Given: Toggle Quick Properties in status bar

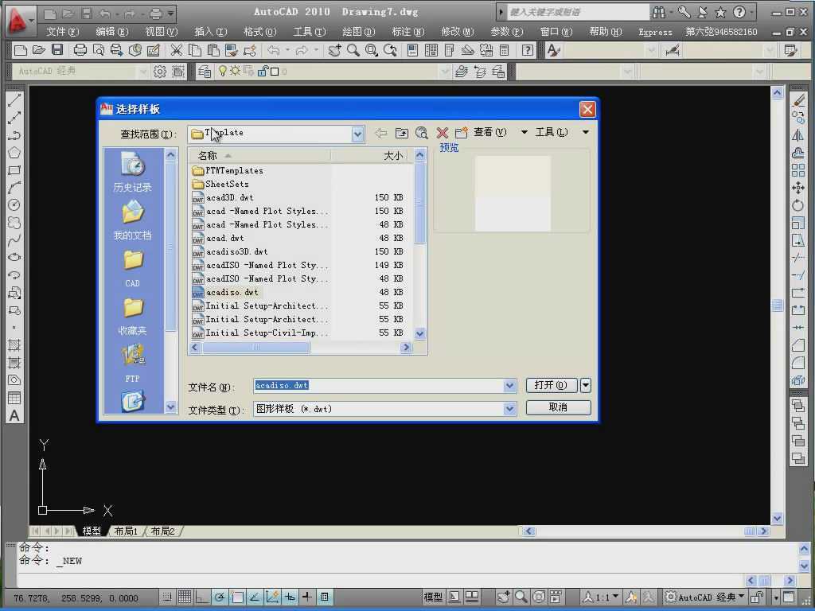Looking at the screenshot, I should [x=325, y=597].
